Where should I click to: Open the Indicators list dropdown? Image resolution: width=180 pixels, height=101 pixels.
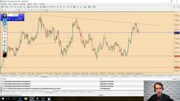coord(85,7)
